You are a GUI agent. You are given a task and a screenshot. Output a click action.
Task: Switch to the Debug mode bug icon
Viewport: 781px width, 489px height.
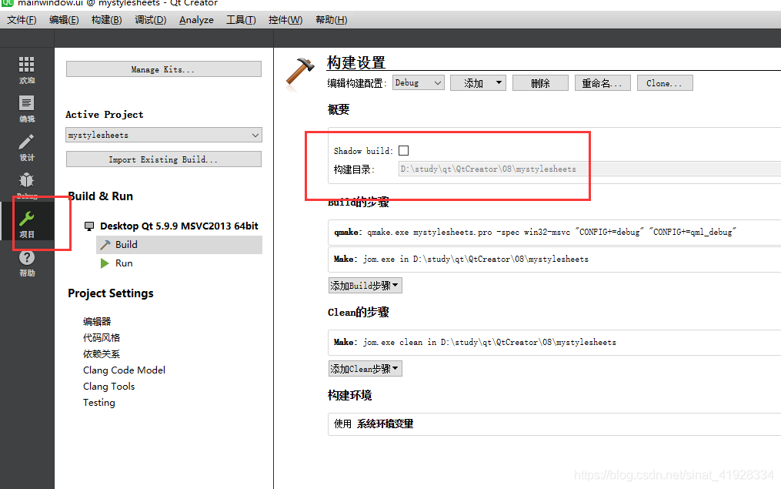point(26,182)
